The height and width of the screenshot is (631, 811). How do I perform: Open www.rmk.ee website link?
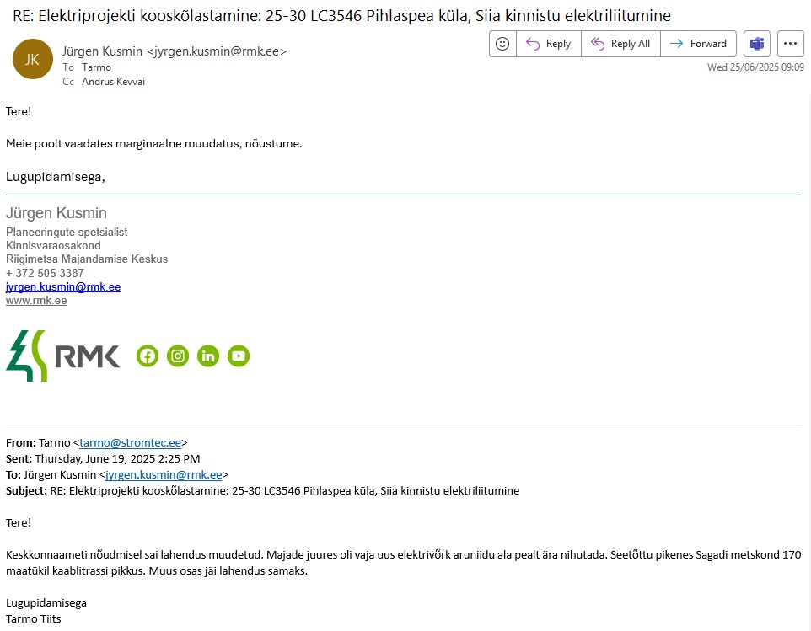click(36, 301)
